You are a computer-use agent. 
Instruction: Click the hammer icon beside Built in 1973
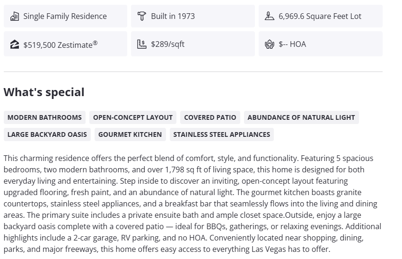tap(142, 16)
